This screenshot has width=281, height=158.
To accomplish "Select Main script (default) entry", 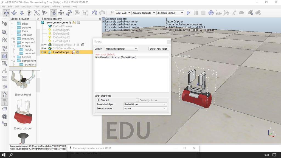I will click(132, 55).
